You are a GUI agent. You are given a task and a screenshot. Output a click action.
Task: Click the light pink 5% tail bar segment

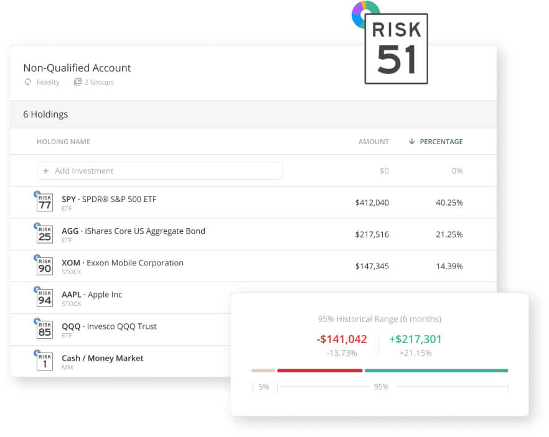[x=263, y=370]
